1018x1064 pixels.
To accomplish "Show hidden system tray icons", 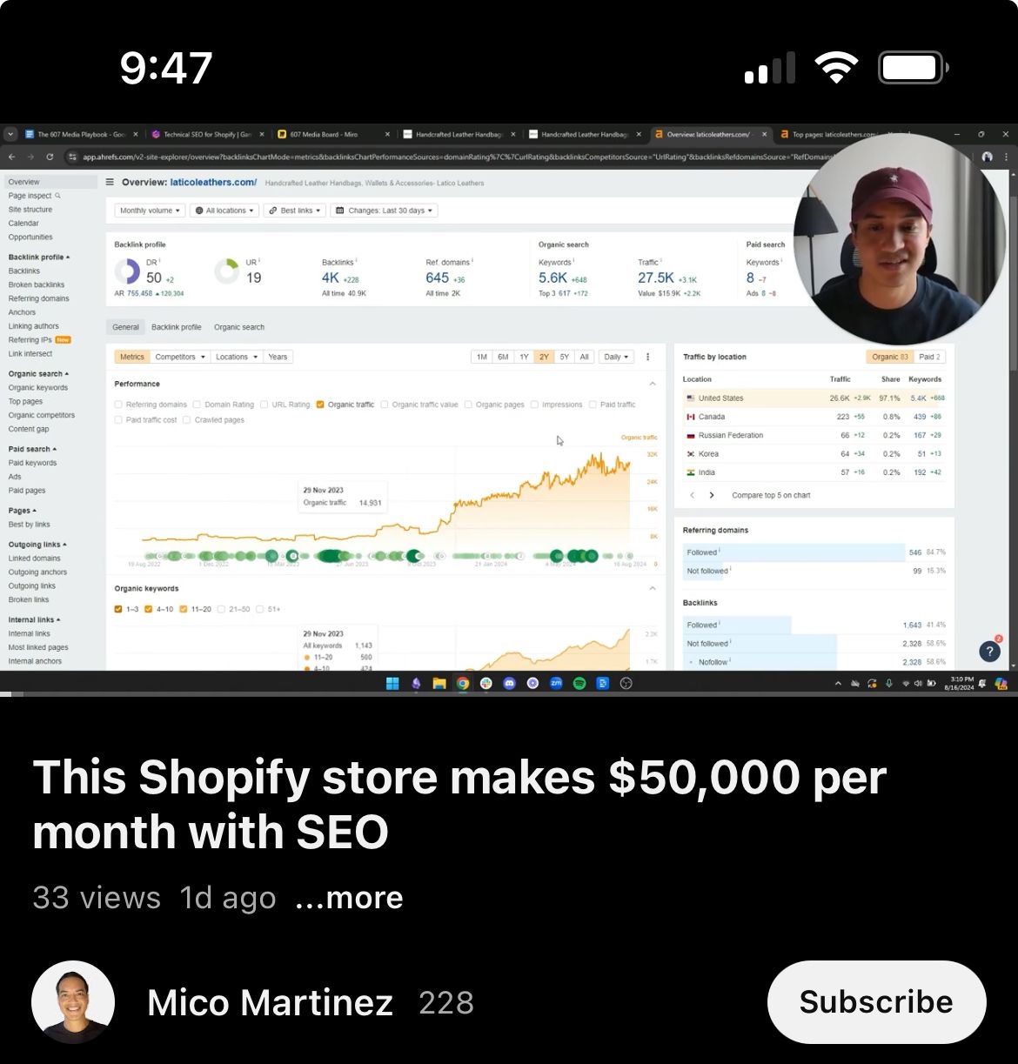I will [x=839, y=684].
